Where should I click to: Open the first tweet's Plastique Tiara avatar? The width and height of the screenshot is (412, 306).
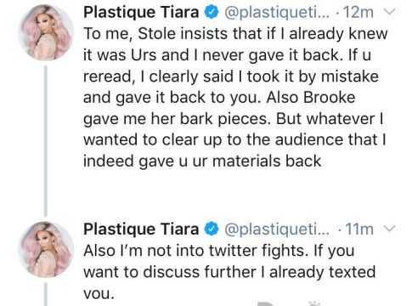pos(46,32)
